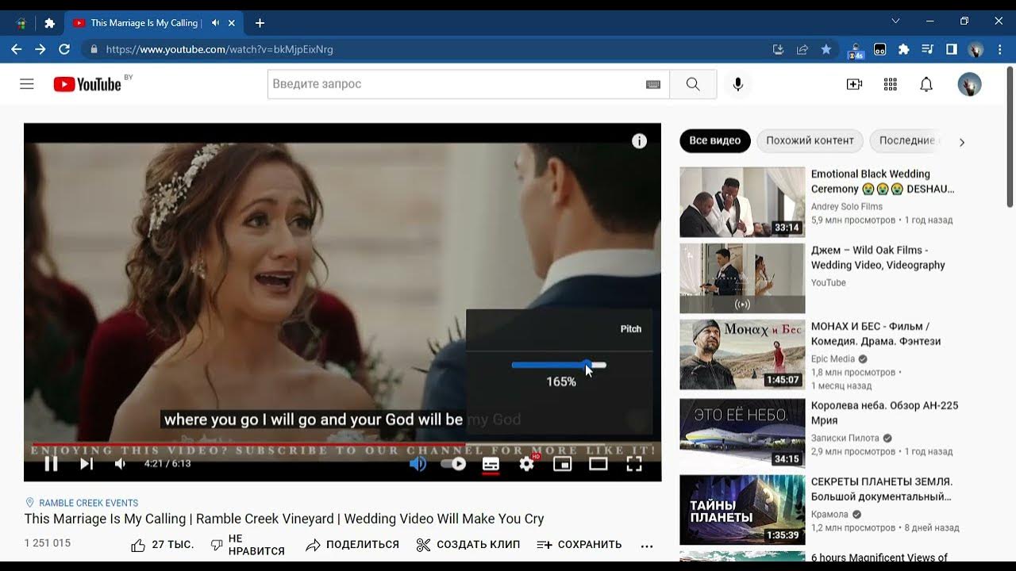Bookmark this page with the star
Image resolution: width=1016 pixels, height=571 pixels.
826,49
